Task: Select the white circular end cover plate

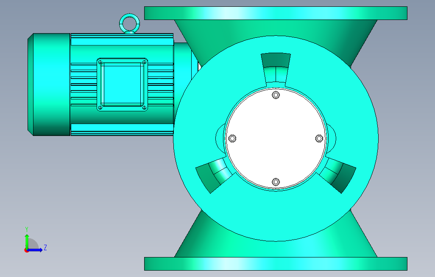Action: pos(276,138)
